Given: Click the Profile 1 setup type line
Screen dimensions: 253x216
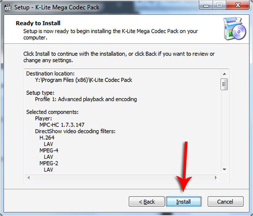Looking at the screenshot, I should click(x=86, y=99).
